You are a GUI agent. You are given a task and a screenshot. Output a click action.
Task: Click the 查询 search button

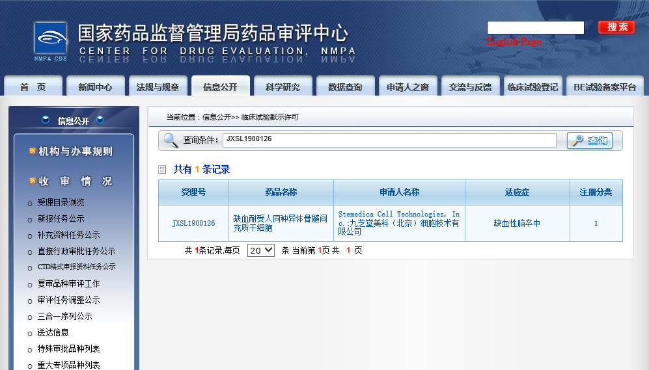click(589, 140)
